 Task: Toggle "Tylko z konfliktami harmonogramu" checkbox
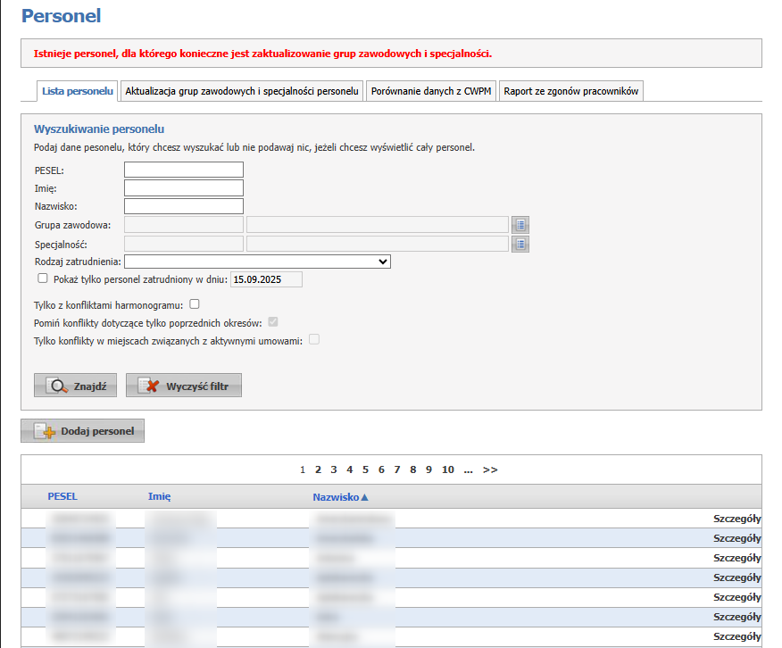click(x=194, y=303)
